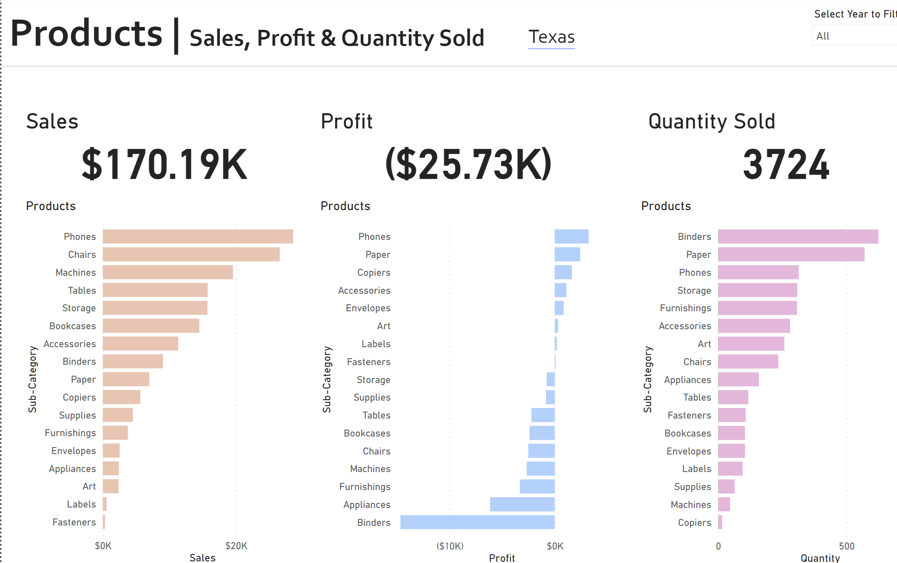Select the Bookcases bar in Sales chart
This screenshot has width=897, height=563.
tap(151, 326)
